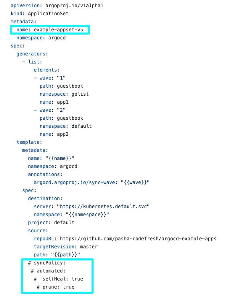The image size is (228, 297).
Task: Click the wave "1" element
Action: click(50, 78)
